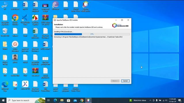The height and width of the screenshot is (103, 184).
Task: Open the Windows Start menu
Action: click(3, 100)
